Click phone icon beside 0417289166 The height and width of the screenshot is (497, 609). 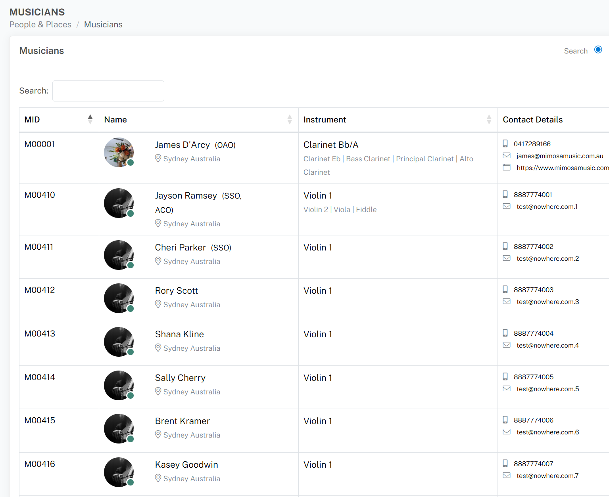(505, 143)
